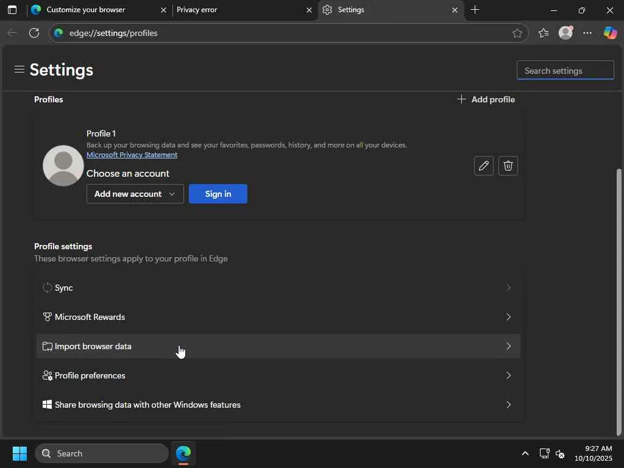The height and width of the screenshot is (468, 624).
Task: Open the clock and date panel
Action: pyautogui.click(x=593, y=453)
